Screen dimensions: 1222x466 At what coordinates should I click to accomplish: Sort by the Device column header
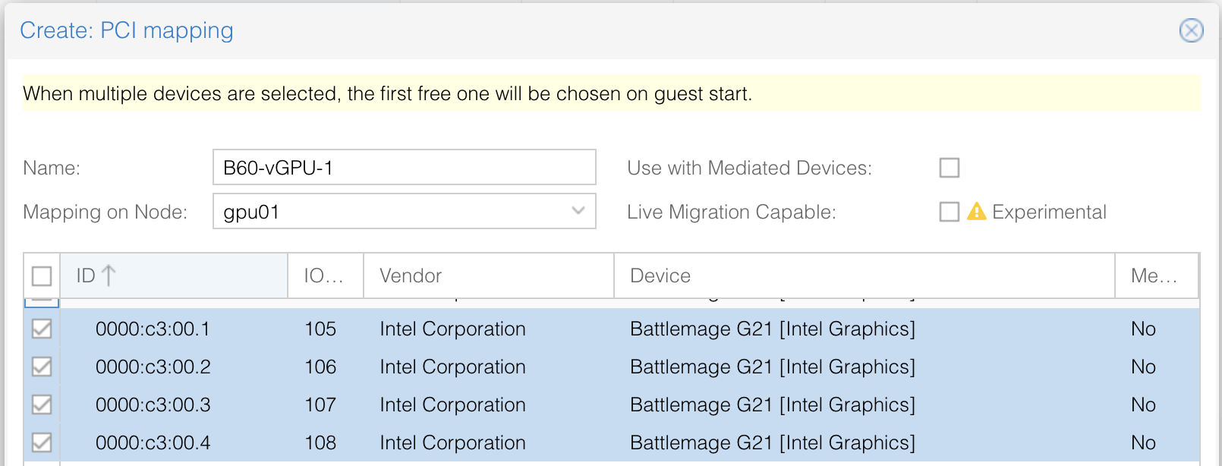tap(862, 276)
